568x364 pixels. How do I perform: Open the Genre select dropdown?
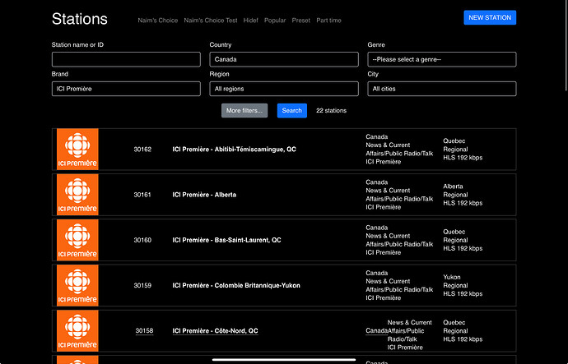tap(442, 59)
